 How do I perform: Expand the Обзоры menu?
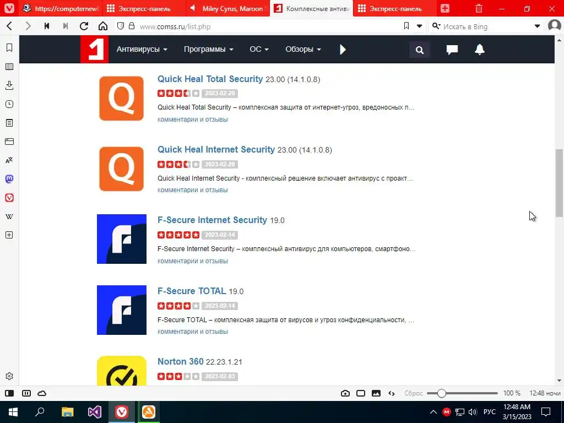(303, 49)
